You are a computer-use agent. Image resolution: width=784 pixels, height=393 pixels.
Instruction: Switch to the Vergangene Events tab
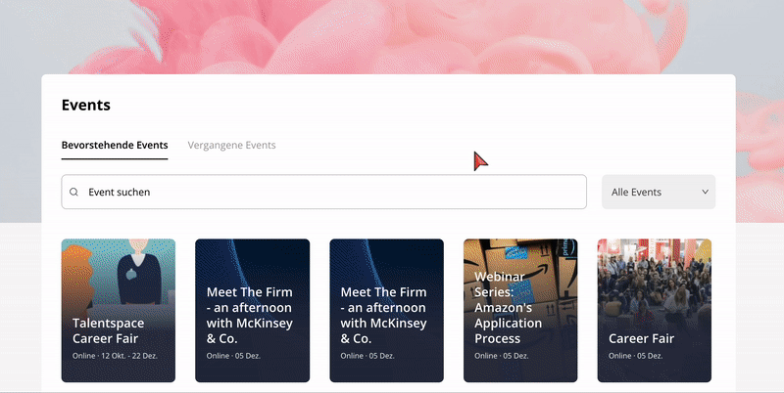coord(231,145)
